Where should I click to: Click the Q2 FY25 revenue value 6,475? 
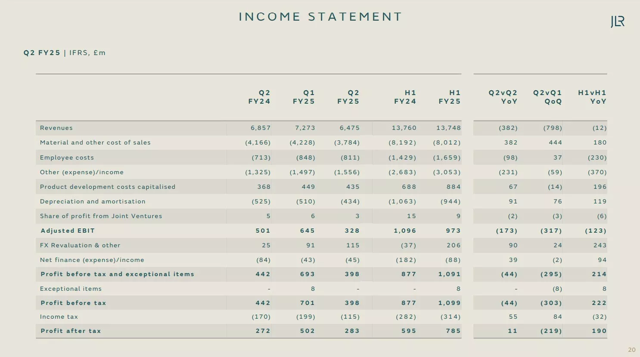click(x=350, y=128)
